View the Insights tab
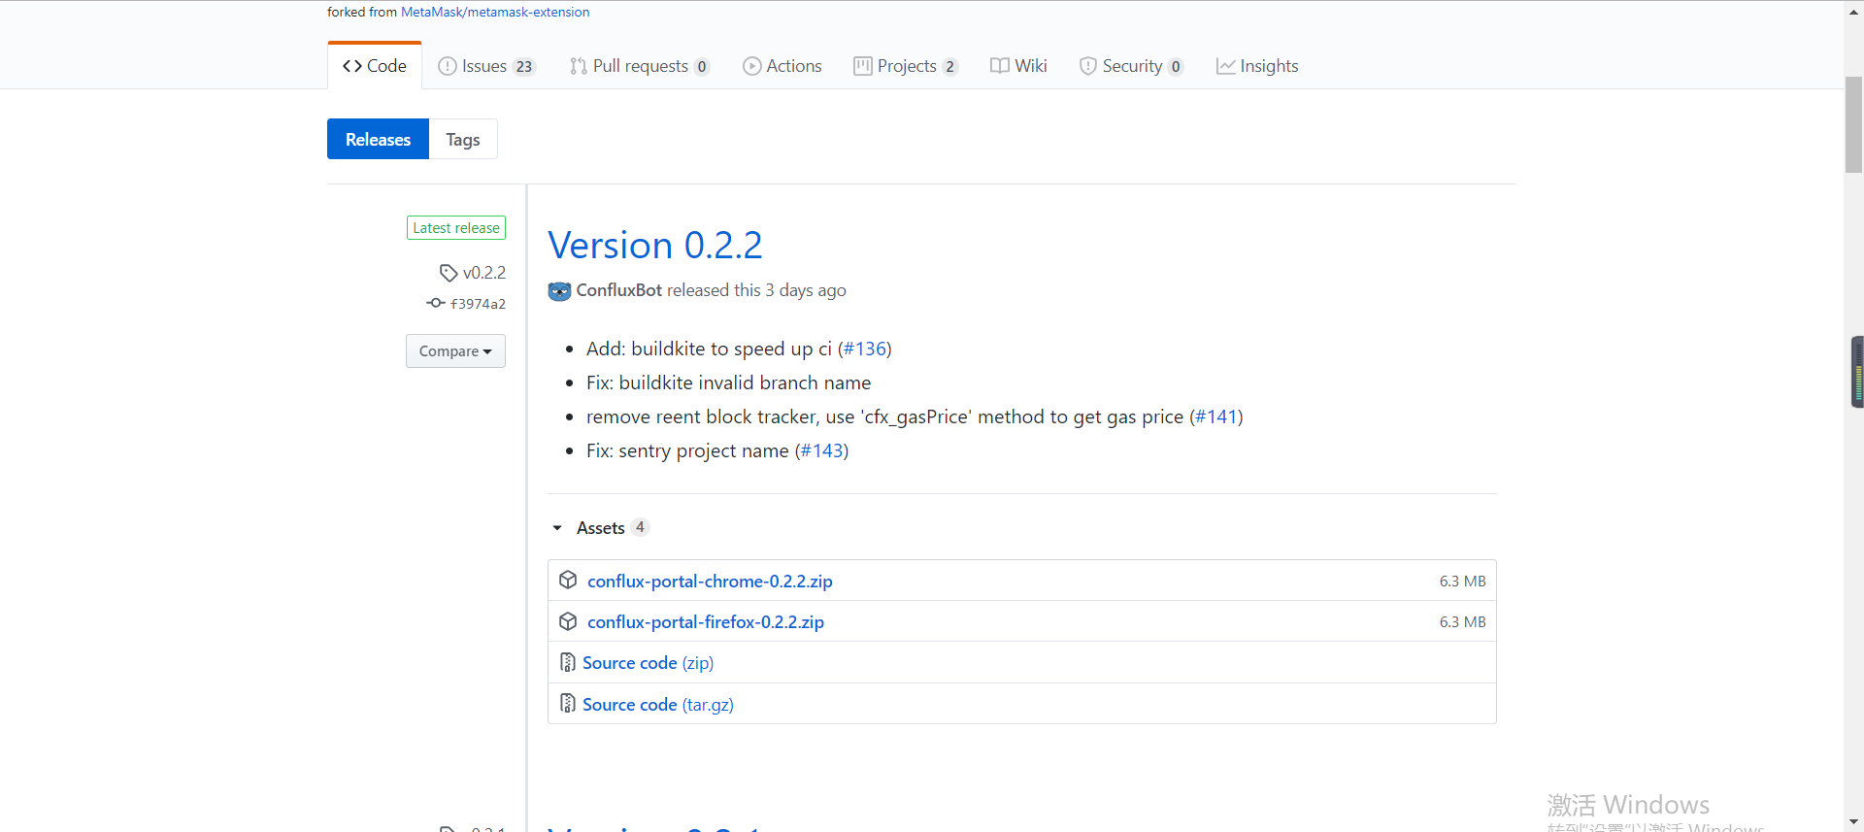The height and width of the screenshot is (832, 1864). click(x=1257, y=66)
